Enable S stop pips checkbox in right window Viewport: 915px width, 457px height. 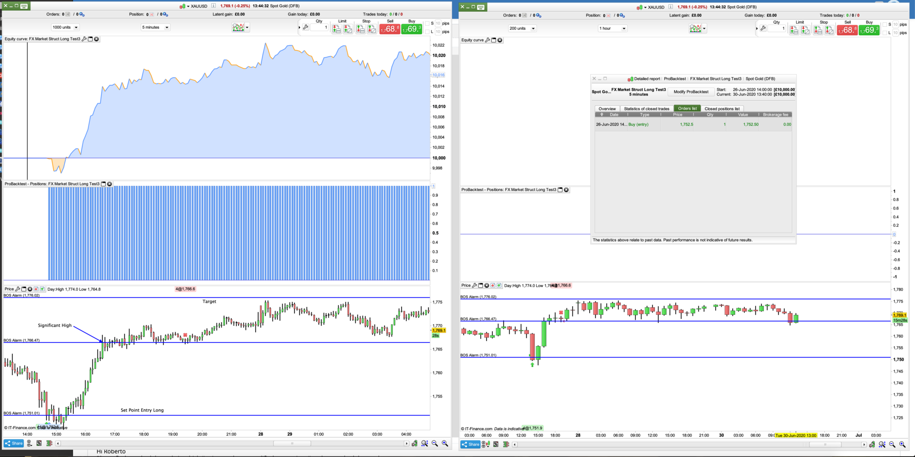[885, 25]
